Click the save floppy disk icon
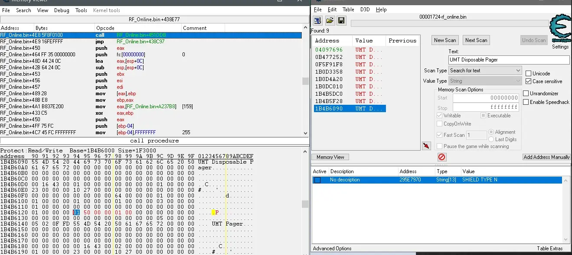 (x=341, y=20)
